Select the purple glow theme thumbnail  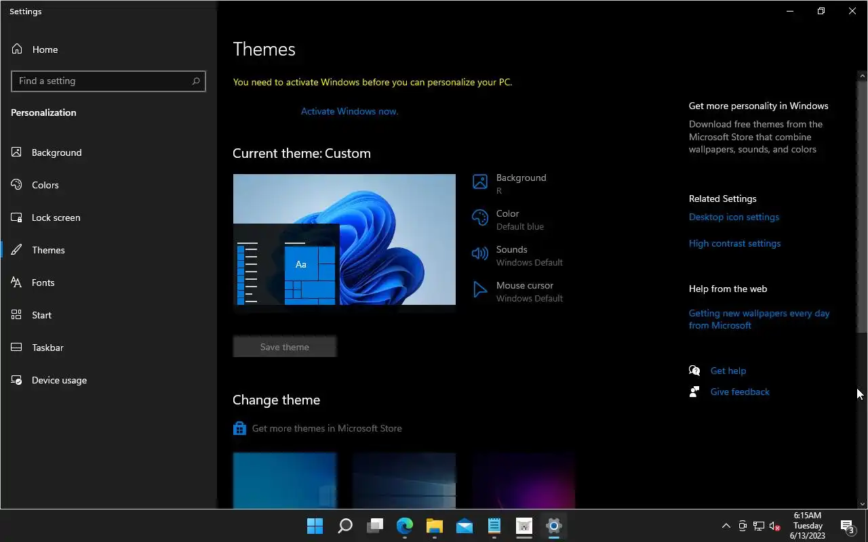pyautogui.click(x=524, y=480)
